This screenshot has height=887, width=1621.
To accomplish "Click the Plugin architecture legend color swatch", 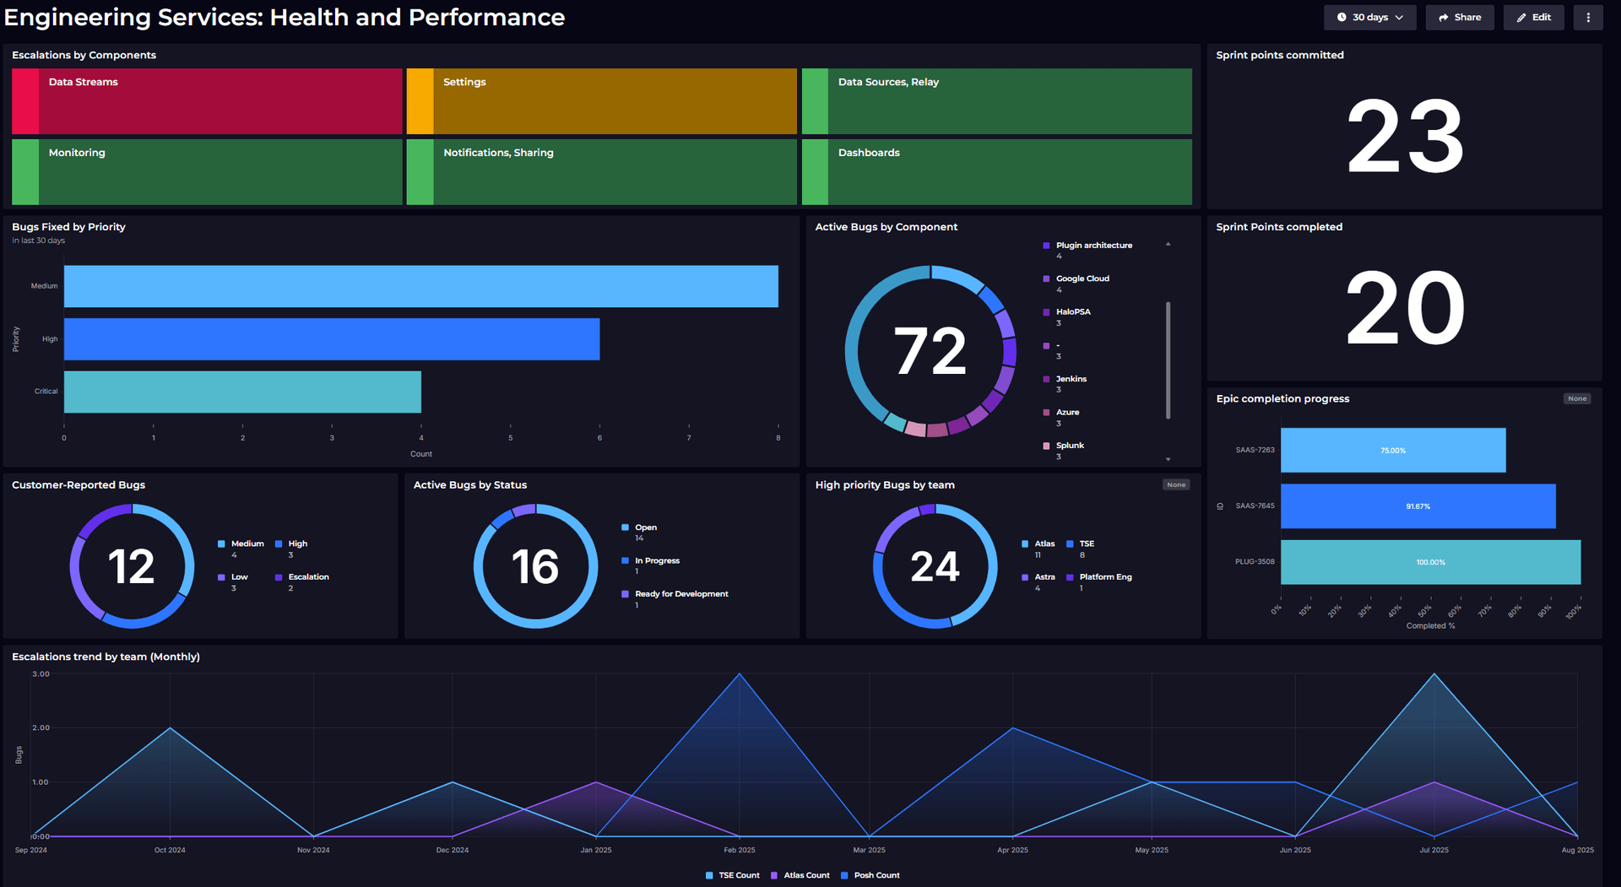I will [x=1046, y=246].
